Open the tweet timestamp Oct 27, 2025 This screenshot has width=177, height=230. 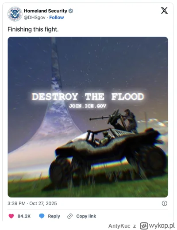[32, 203]
